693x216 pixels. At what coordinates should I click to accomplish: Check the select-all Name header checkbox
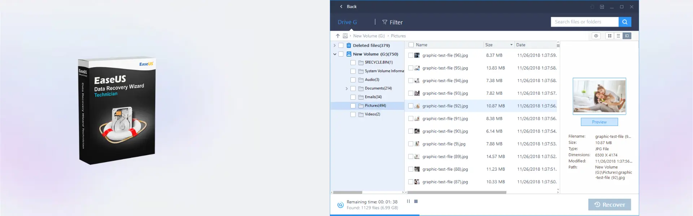(411, 45)
